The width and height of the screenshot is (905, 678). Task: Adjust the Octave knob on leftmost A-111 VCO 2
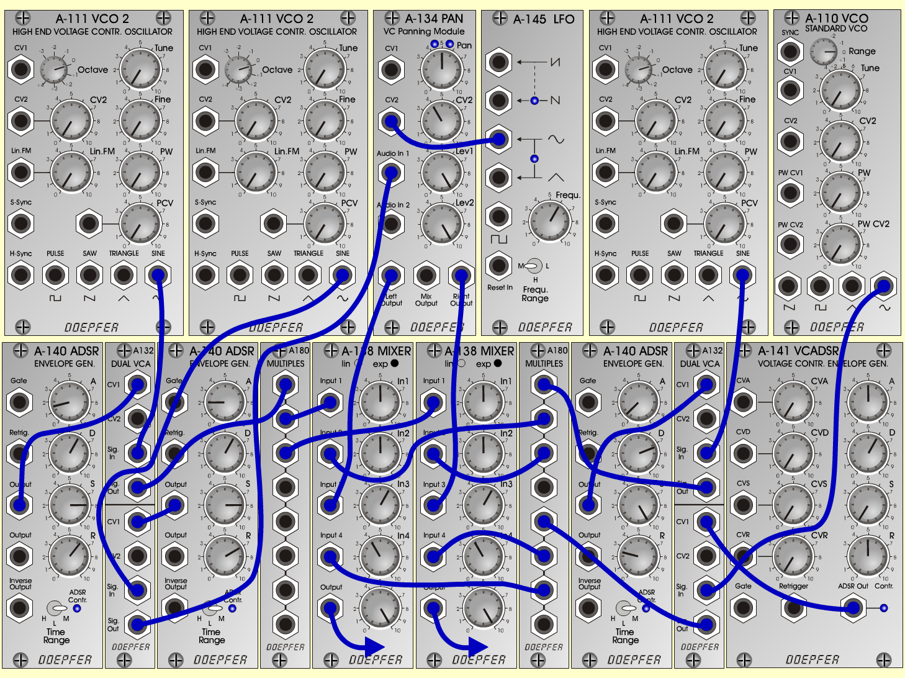pos(55,69)
